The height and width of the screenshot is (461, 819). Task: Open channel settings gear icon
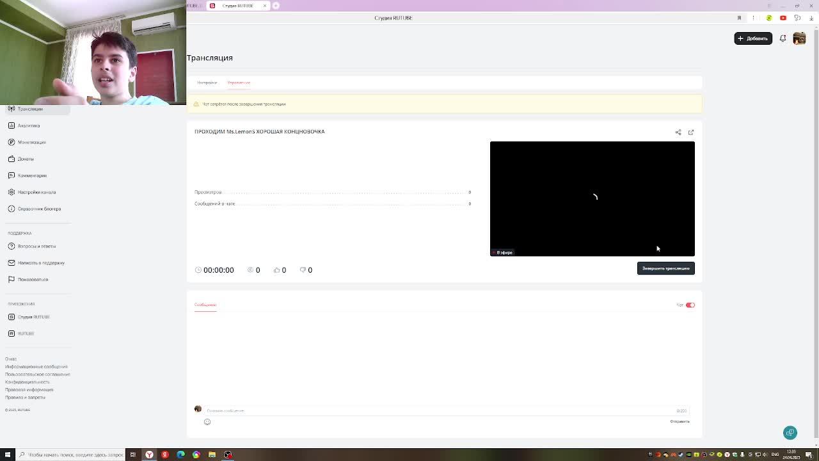pyautogui.click(x=12, y=192)
